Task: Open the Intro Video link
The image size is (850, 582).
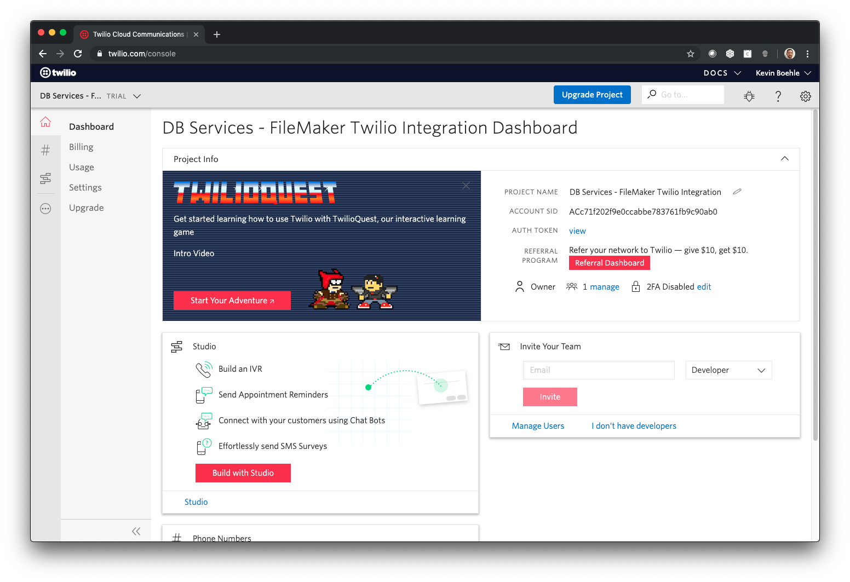Action: (x=194, y=253)
